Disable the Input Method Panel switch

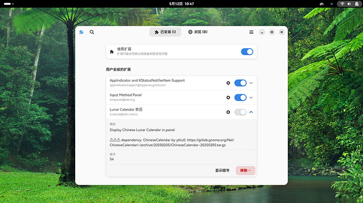coord(240,98)
